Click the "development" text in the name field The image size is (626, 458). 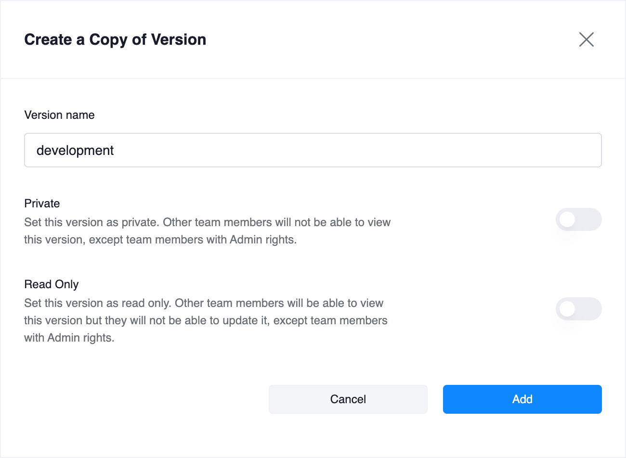[75, 151]
